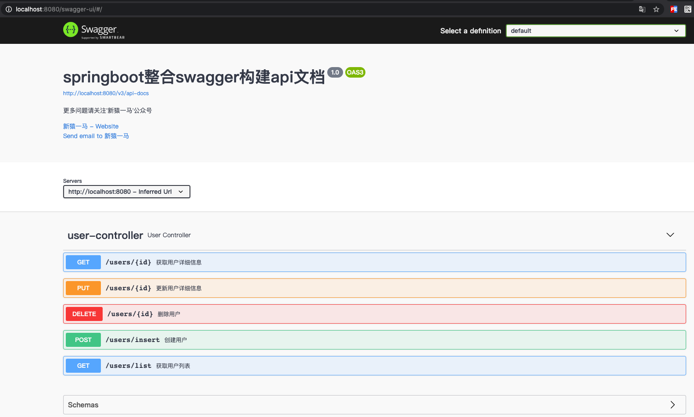This screenshot has width=694, height=417.
Task: Click the GET badge for /users/{id}
Action: pos(83,262)
